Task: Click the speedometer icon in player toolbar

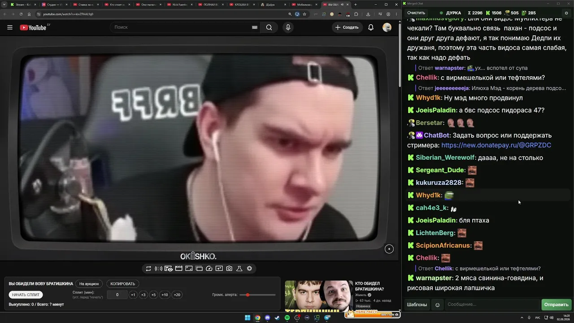Action: pyautogui.click(x=209, y=269)
